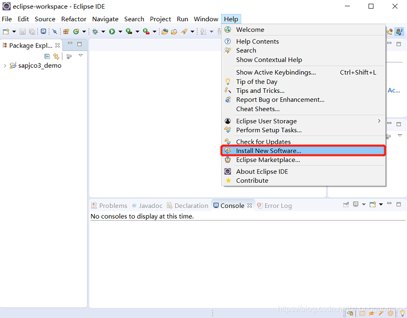Switch to the Error Log tab
This screenshot has width=407, height=318.
tap(274, 205)
